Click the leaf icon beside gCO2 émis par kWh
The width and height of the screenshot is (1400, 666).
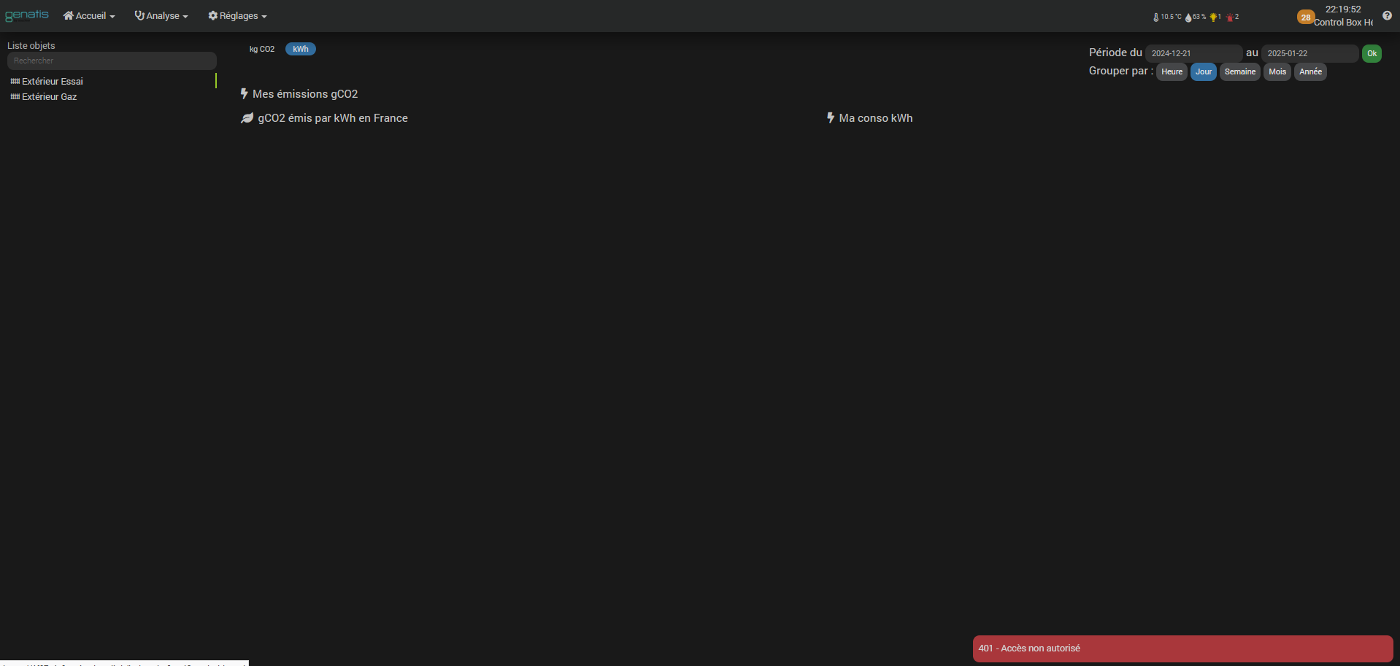tap(247, 118)
